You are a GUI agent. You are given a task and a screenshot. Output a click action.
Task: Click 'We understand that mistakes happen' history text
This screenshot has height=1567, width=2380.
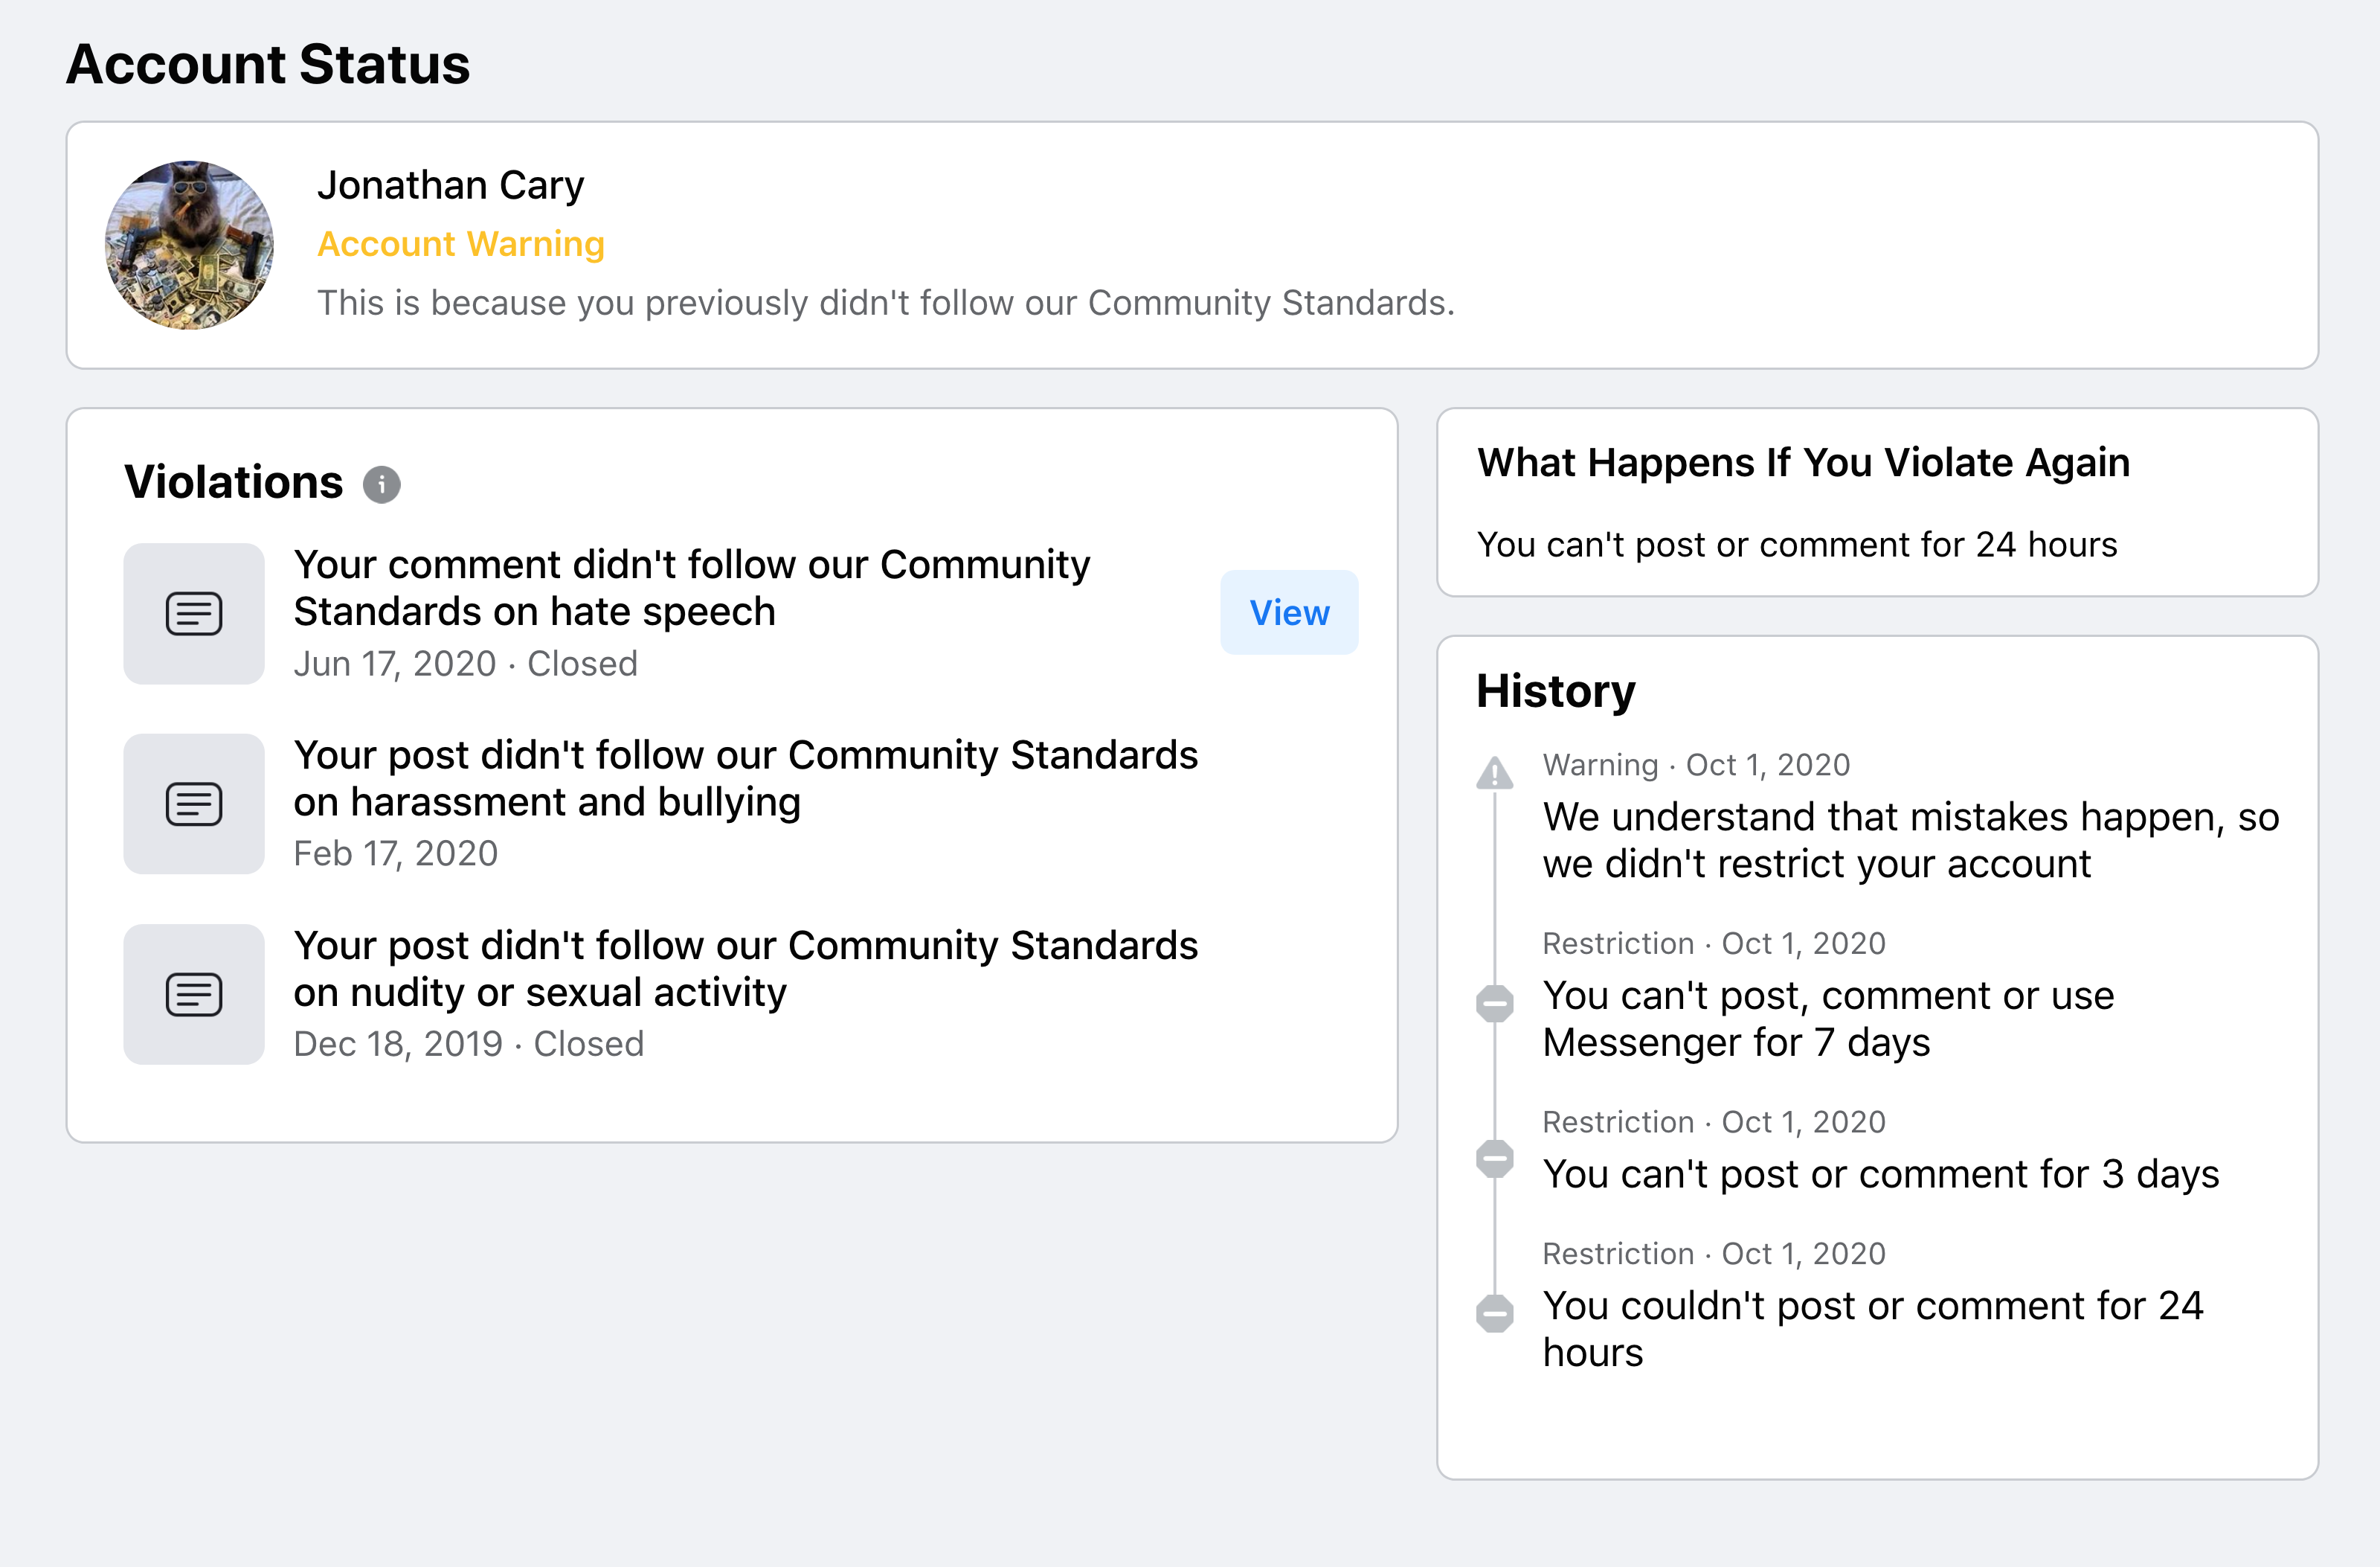(1911, 841)
